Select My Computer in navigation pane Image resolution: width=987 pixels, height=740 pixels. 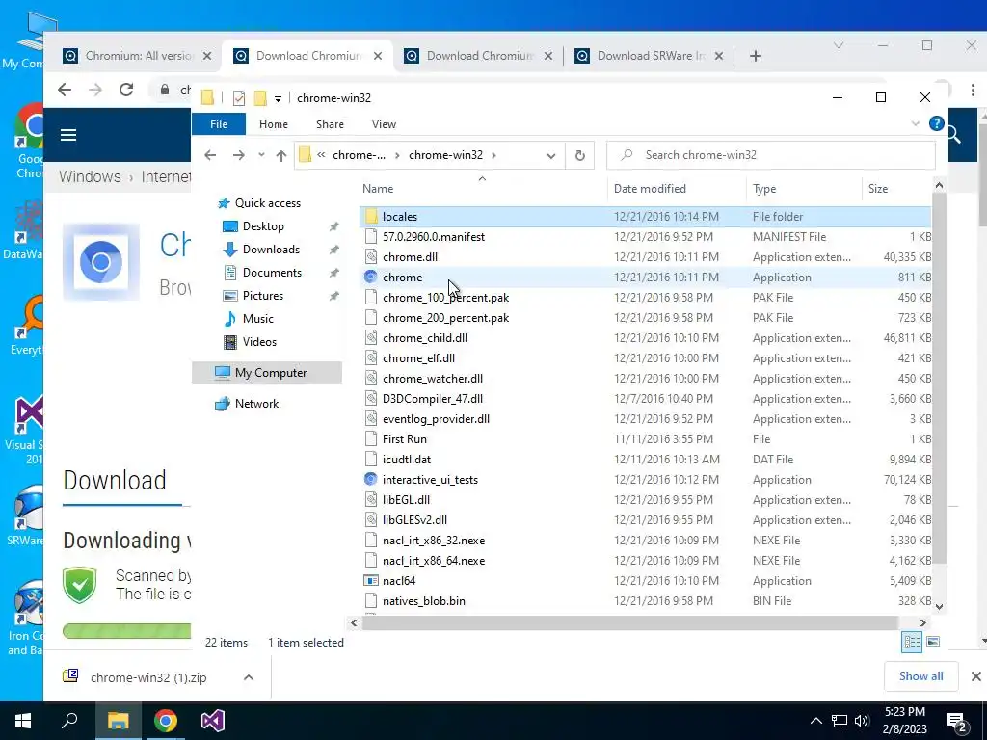coord(267,373)
